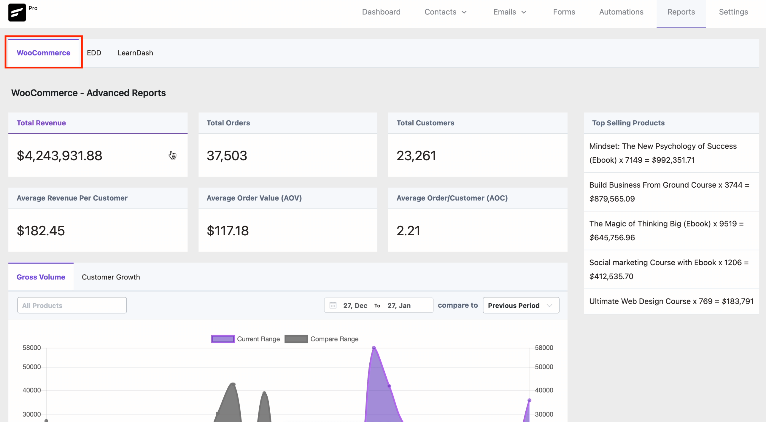Go to the Forms page

[x=564, y=12]
